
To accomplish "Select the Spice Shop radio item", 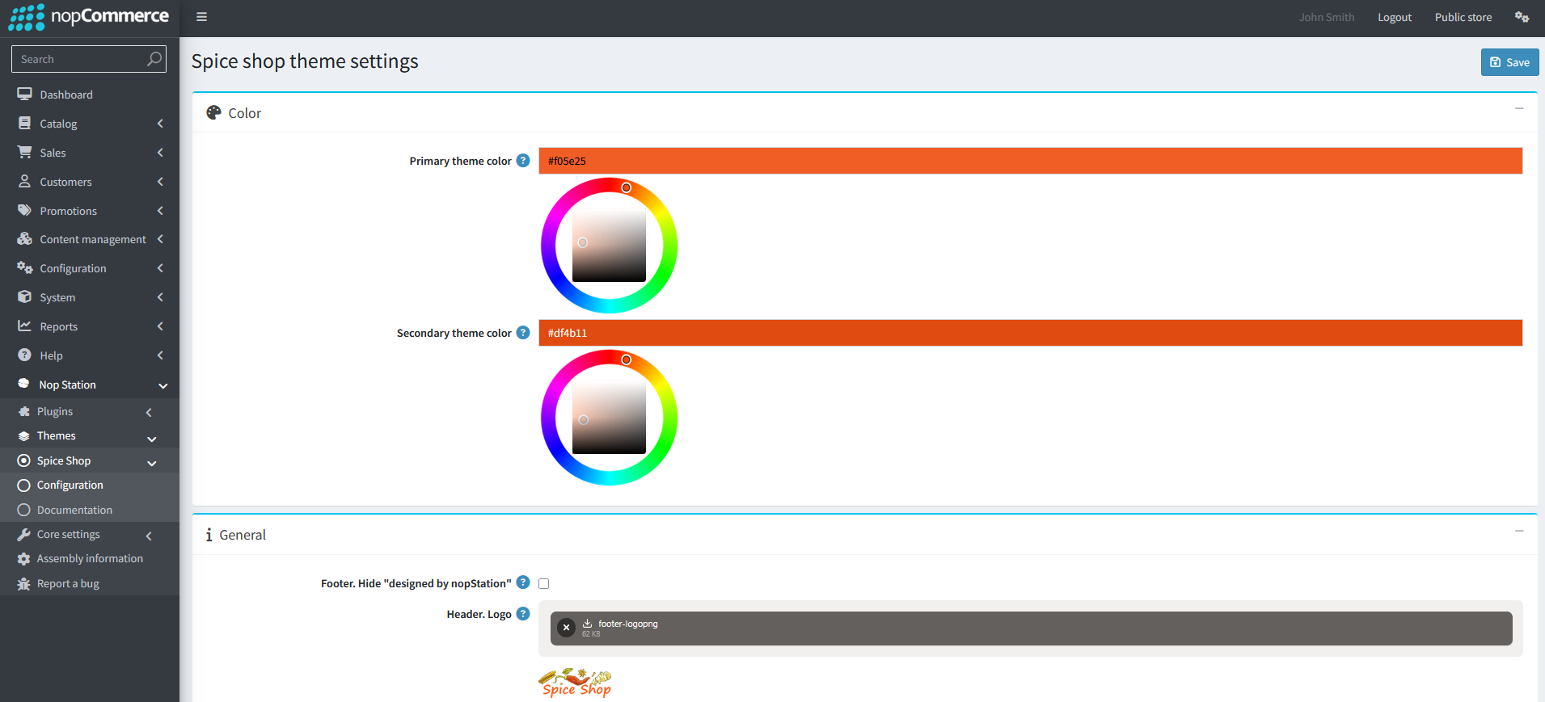I will click(24, 460).
